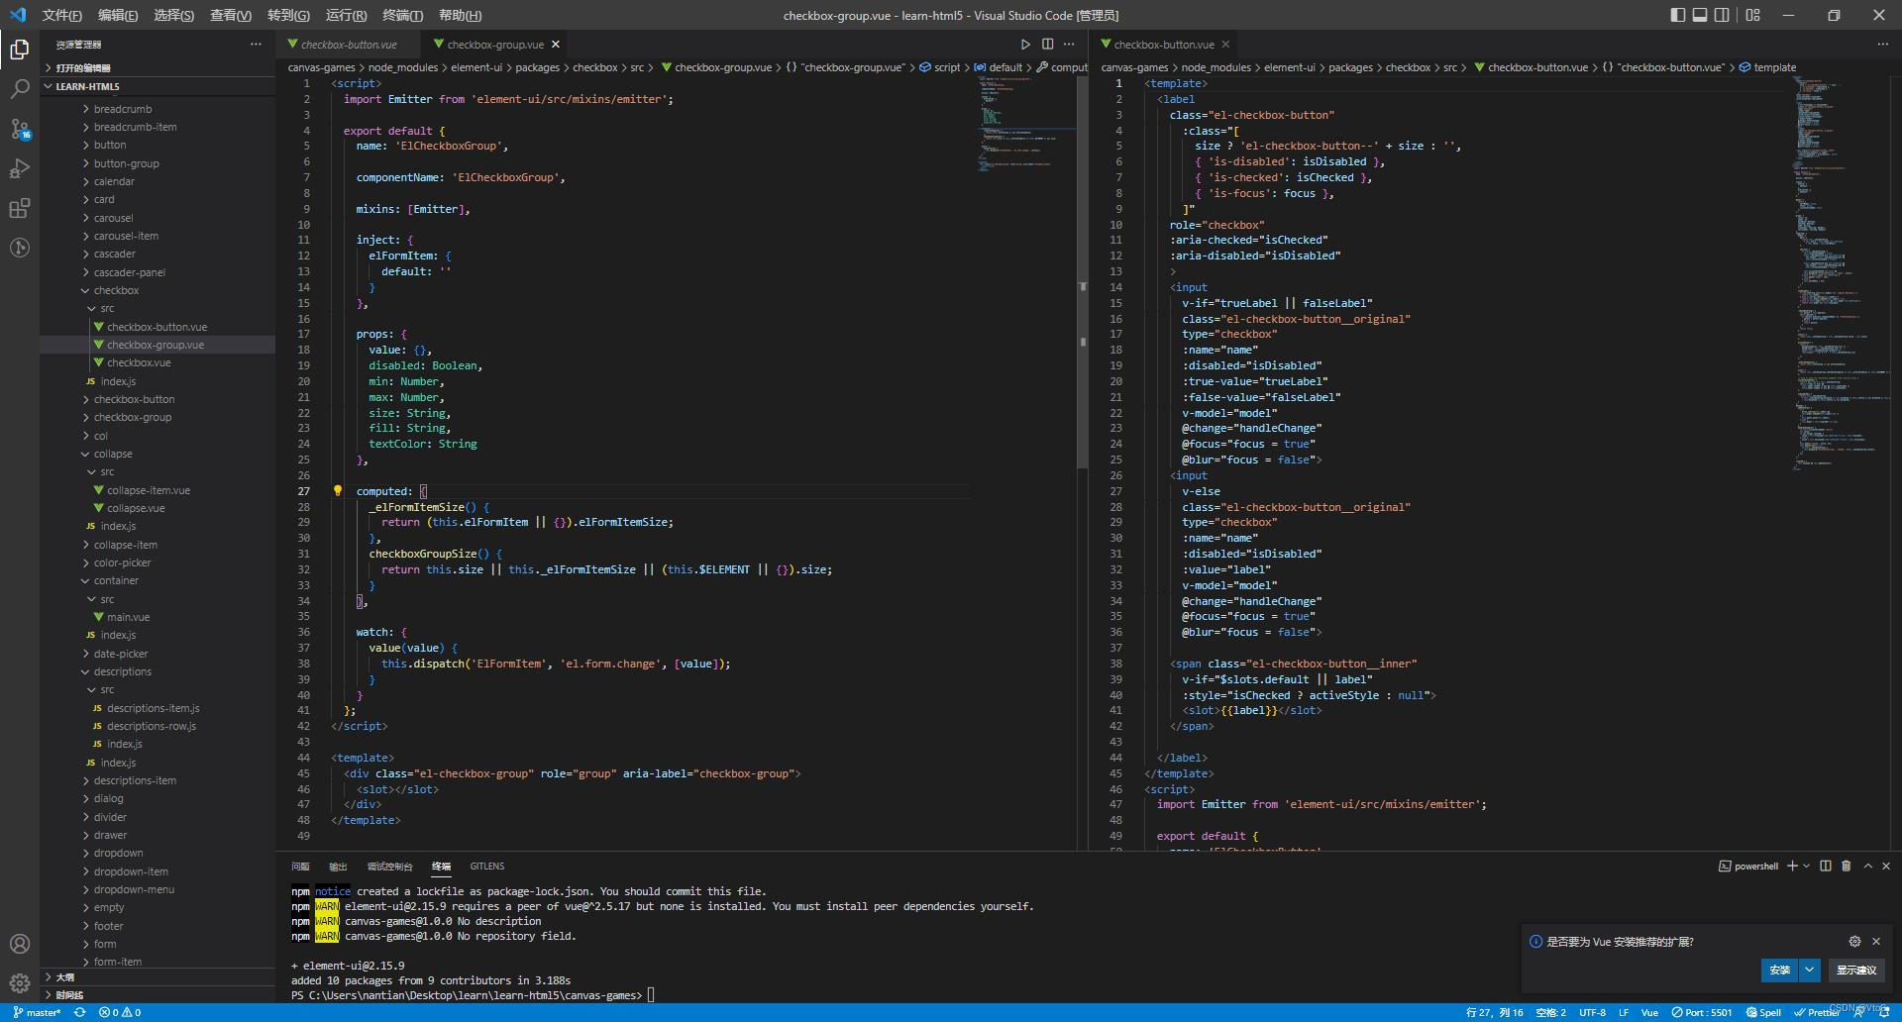Open Accounts menu in activity bar
Image resolution: width=1902 pixels, height=1022 pixels.
pos(20,944)
